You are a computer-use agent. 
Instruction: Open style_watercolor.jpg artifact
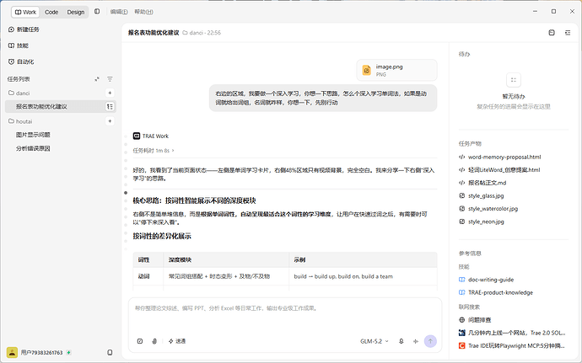pyautogui.click(x=488, y=209)
